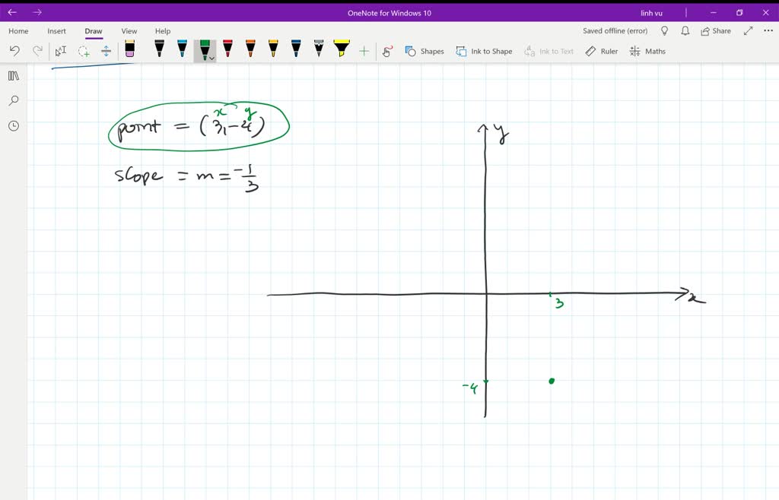Click the Ink to Shape converter
The image size is (779, 500).
(484, 51)
